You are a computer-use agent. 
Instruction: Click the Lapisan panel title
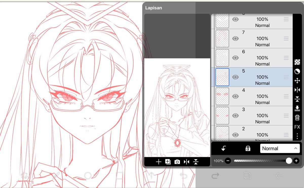point(154,8)
